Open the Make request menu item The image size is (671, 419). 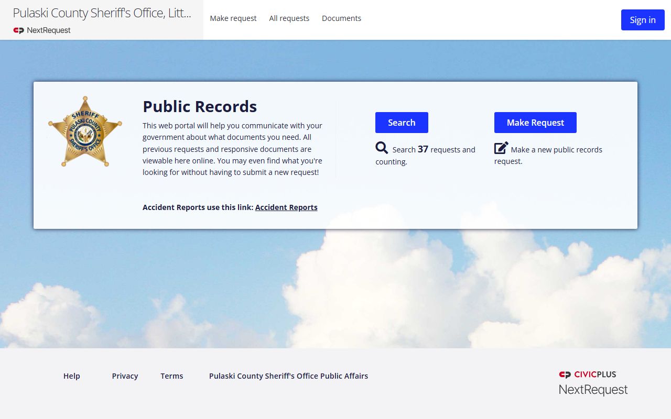pyautogui.click(x=233, y=18)
